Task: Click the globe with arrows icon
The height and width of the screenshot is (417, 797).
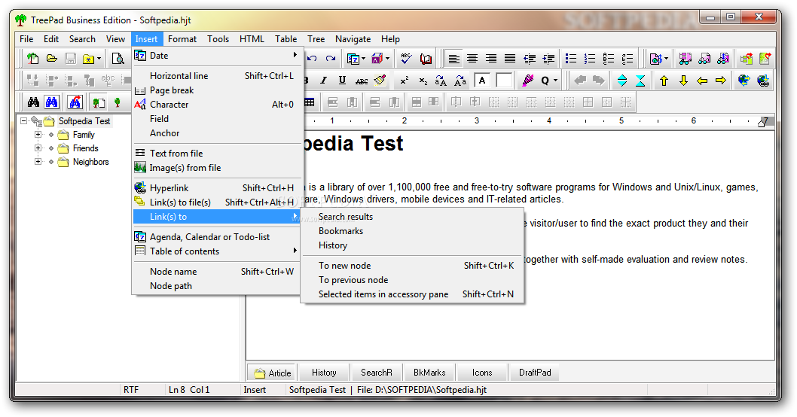Action: pos(744,81)
